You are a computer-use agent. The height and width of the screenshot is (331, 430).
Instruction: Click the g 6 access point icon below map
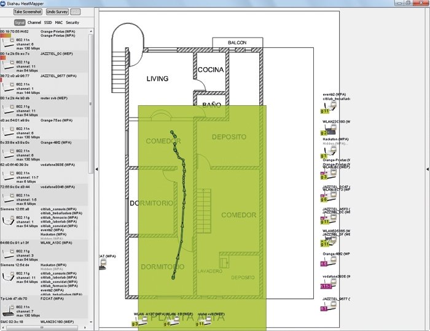coord(172,321)
